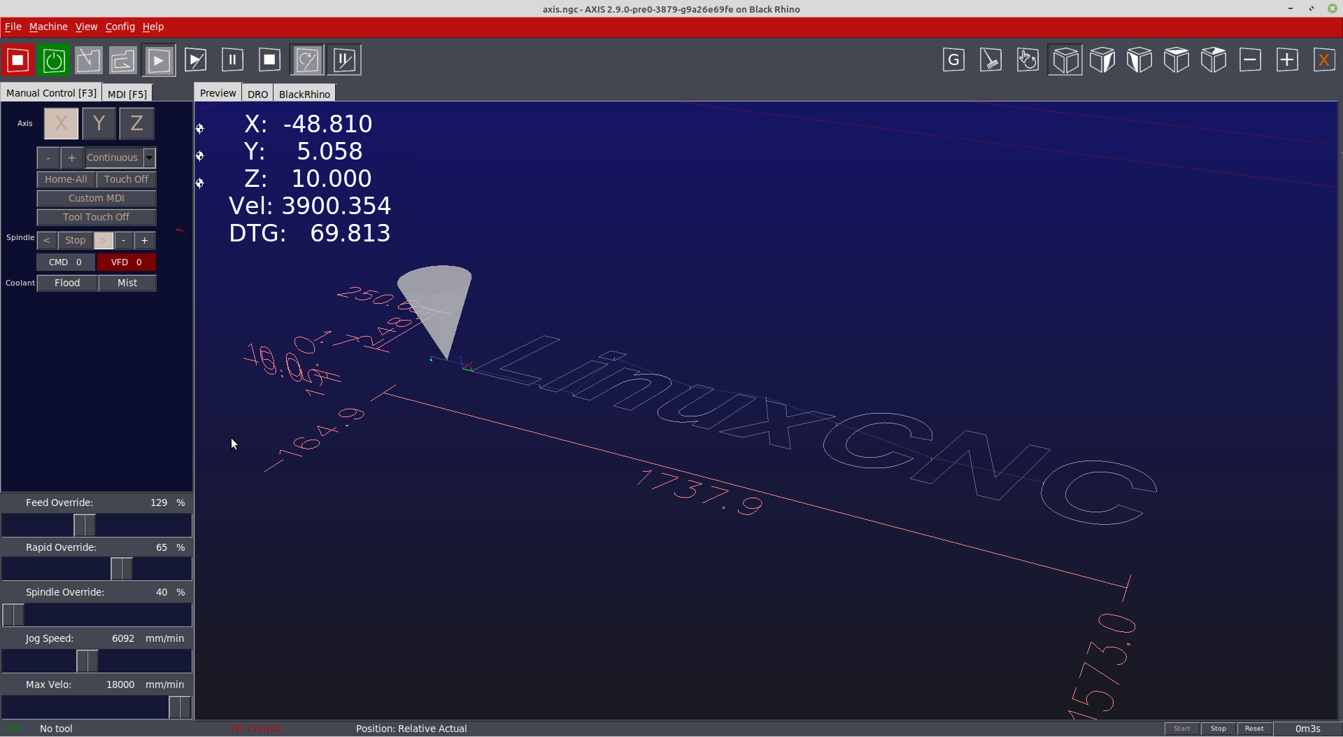
Task: Click the CMD 0 spindle indicator
Action: click(66, 262)
